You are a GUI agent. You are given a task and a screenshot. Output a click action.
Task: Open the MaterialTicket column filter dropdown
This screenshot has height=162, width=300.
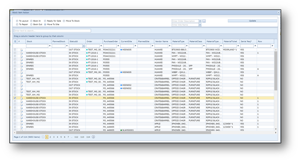point(238,46)
